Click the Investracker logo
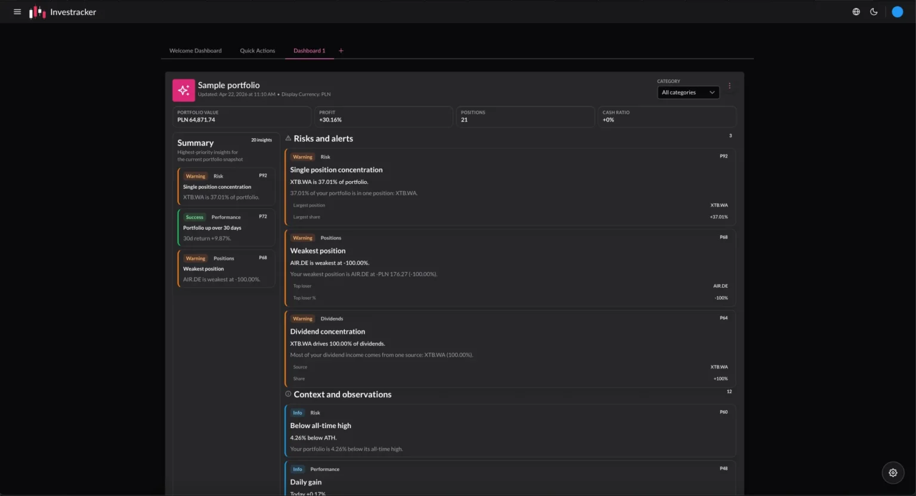This screenshot has height=496, width=916. (63, 12)
